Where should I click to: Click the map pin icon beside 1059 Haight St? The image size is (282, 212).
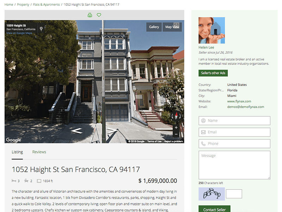click(41, 29)
